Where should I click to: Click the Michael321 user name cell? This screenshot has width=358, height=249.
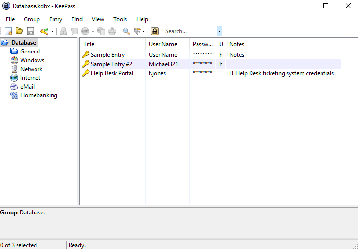point(163,64)
